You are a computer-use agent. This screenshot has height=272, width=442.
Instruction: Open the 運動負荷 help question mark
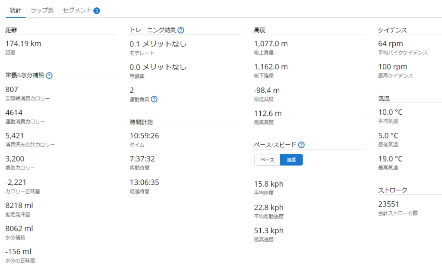point(154,99)
